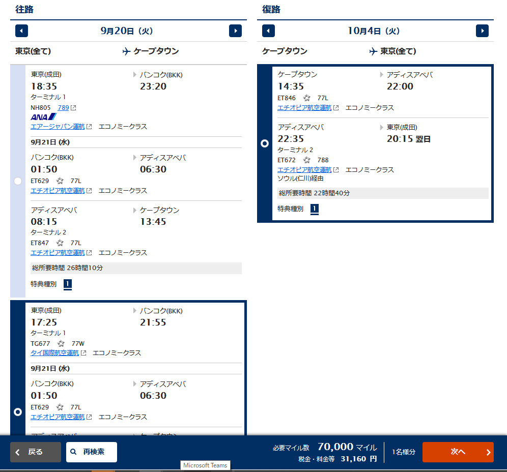This screenshot has width=507, height=472.
Task: Go to next outbound date after 9月20日
Action: click(x=235, y=31)
